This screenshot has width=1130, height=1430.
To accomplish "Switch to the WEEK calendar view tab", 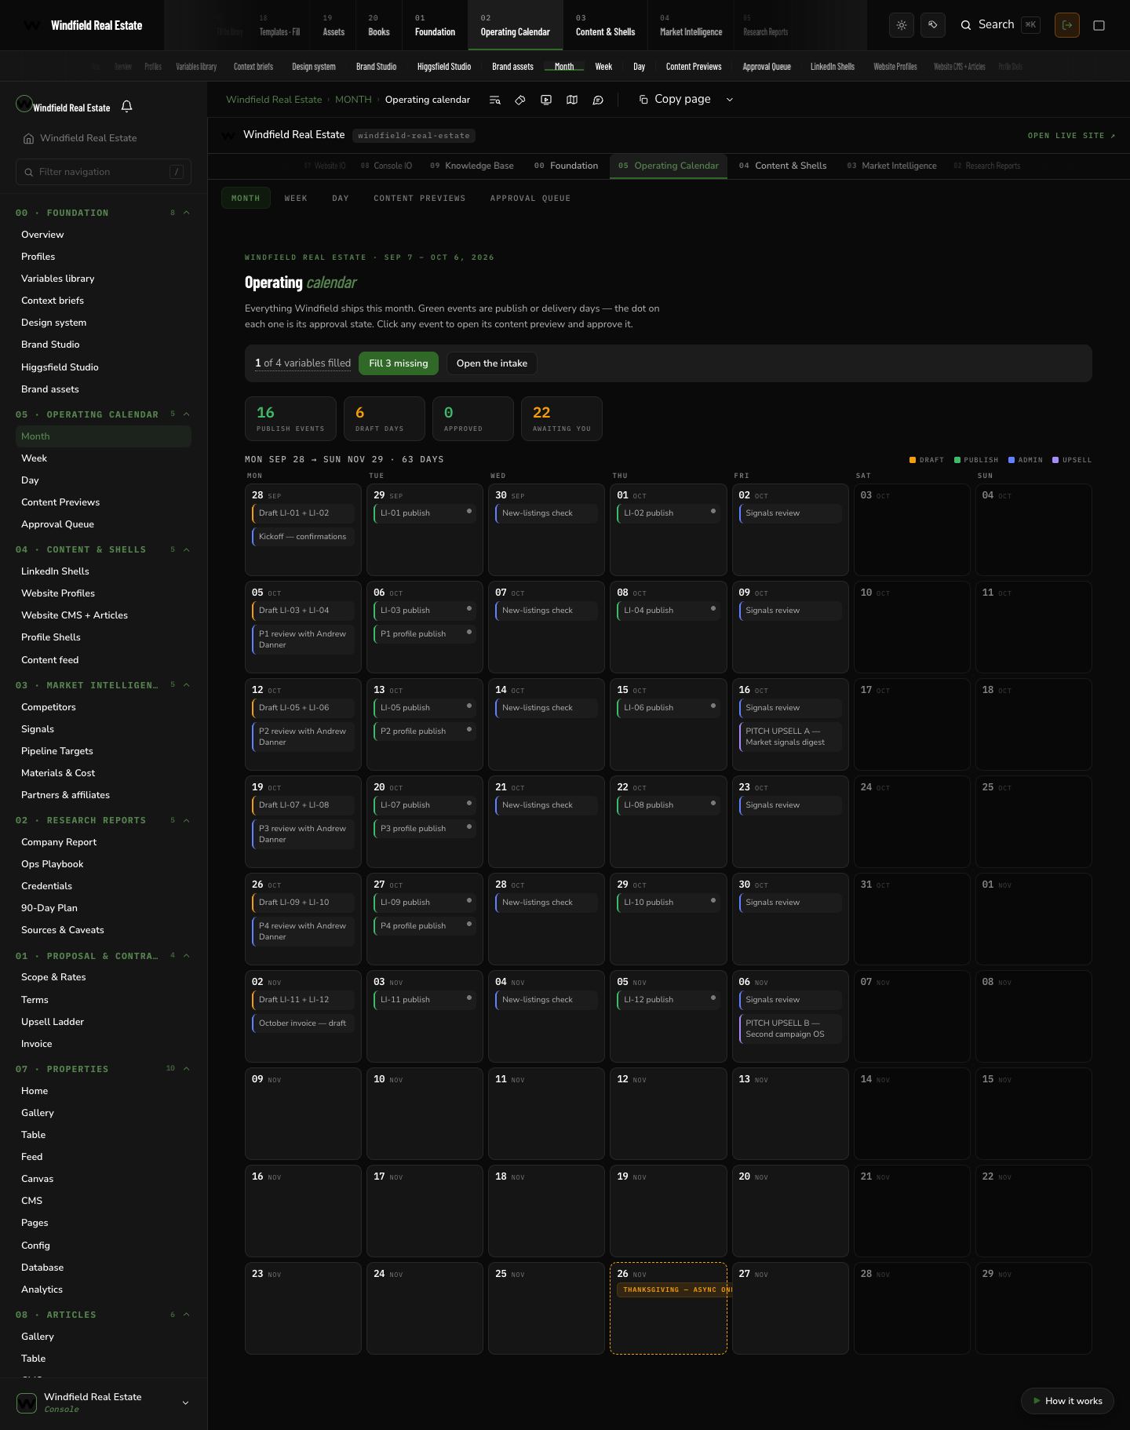I will tap(296, 198).
